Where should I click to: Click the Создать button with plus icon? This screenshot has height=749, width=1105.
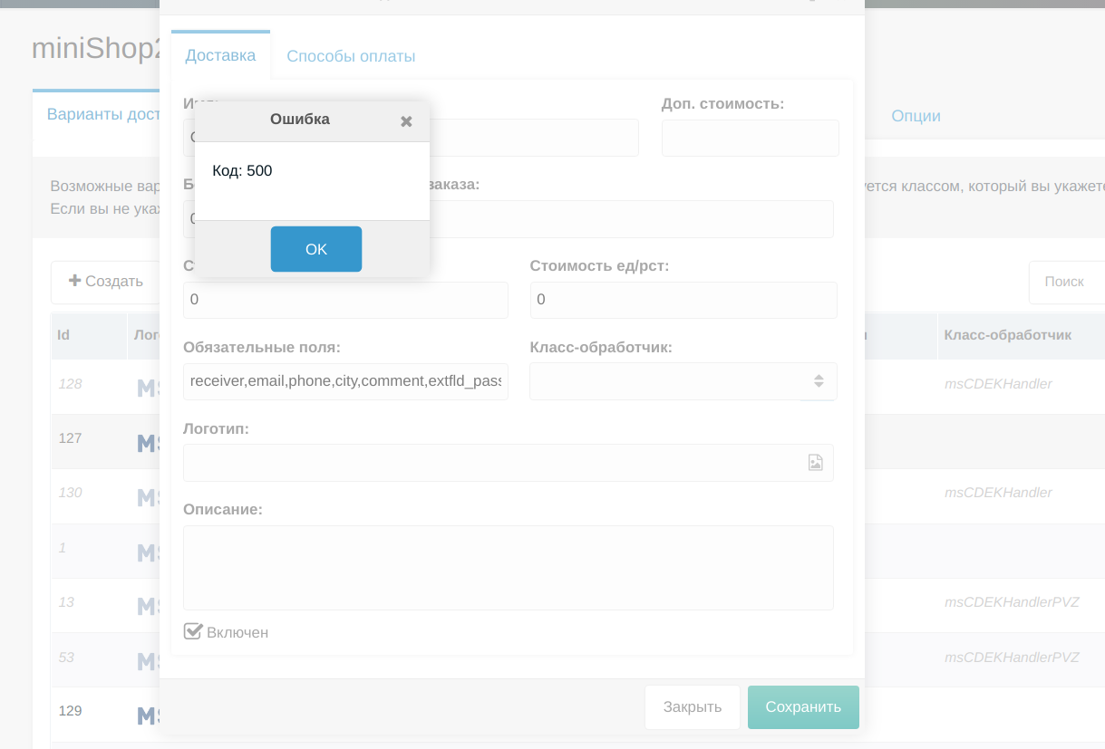point(106,282)
